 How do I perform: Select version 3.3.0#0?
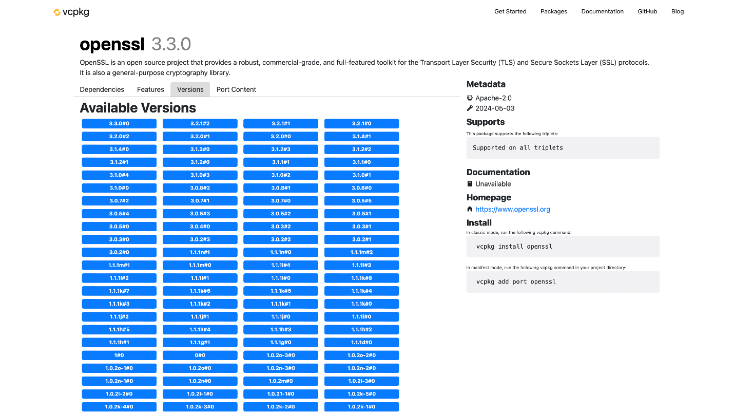tap(119, 124)
